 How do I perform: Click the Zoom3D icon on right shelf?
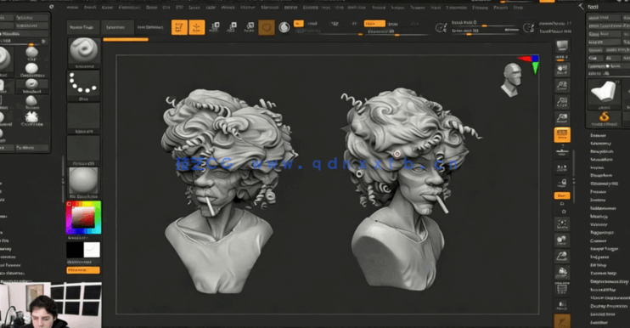pos(562,256)
